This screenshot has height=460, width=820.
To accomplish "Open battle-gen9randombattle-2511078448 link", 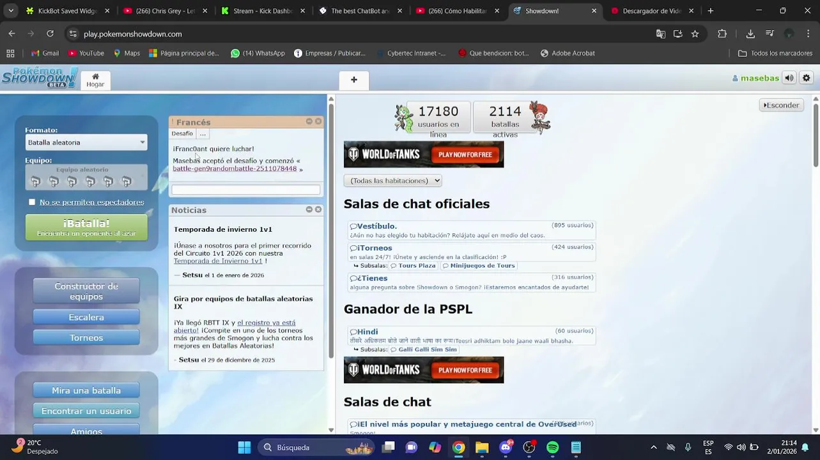I will (235, 169).
